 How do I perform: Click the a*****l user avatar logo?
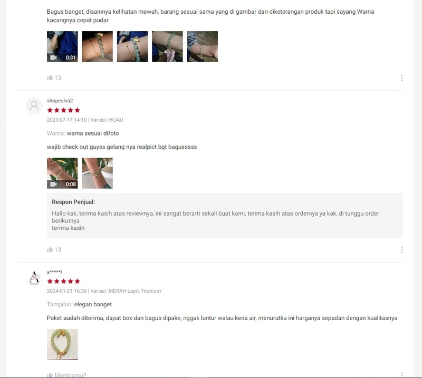pyautogui.click(x=34, y=278)
